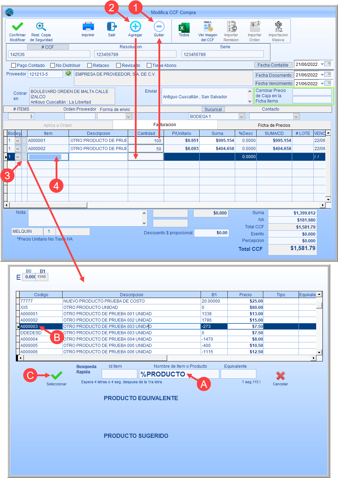Select the B0 warehouse tab
Image resolution: width=338 pixels, height=478 pixels.
(29, 271)
